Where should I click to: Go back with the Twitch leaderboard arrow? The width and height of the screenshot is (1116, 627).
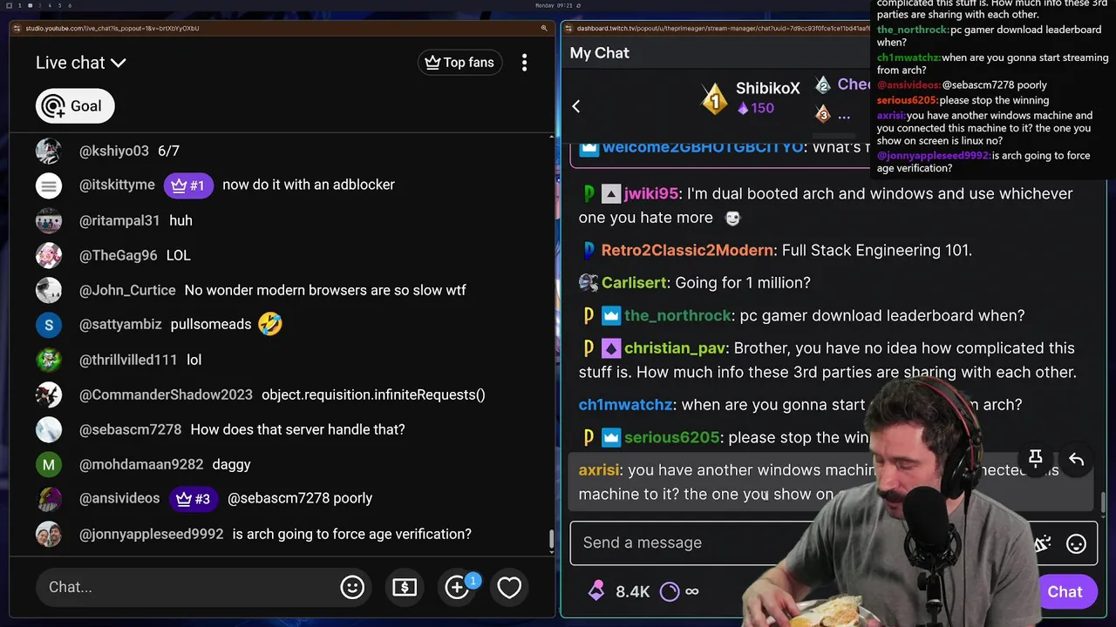(x=575, y=106)
